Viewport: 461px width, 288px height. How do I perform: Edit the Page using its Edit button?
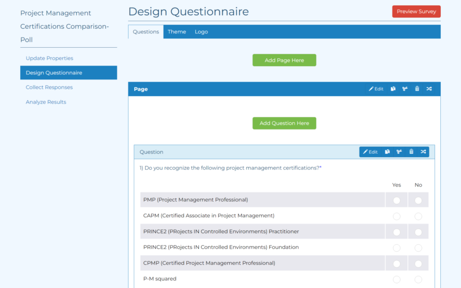[x=376, y=89]
